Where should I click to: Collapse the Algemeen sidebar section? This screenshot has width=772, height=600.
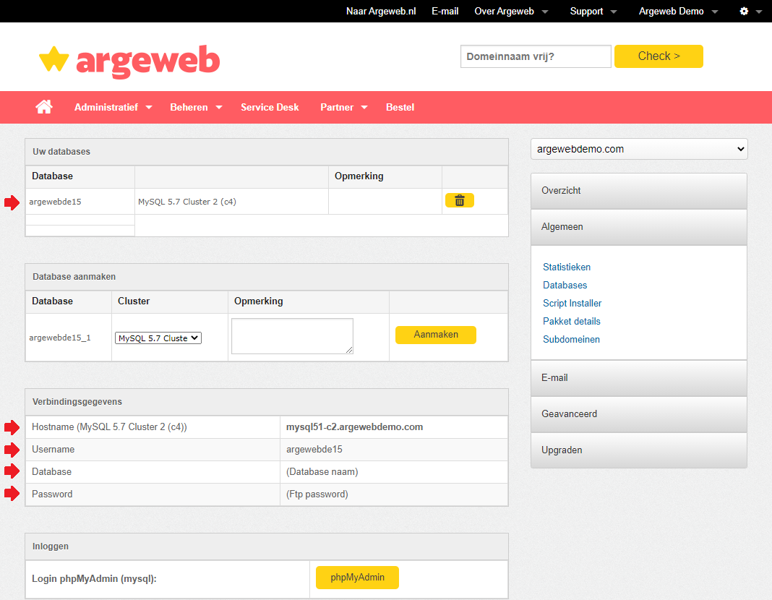click(x=638, y=227)
